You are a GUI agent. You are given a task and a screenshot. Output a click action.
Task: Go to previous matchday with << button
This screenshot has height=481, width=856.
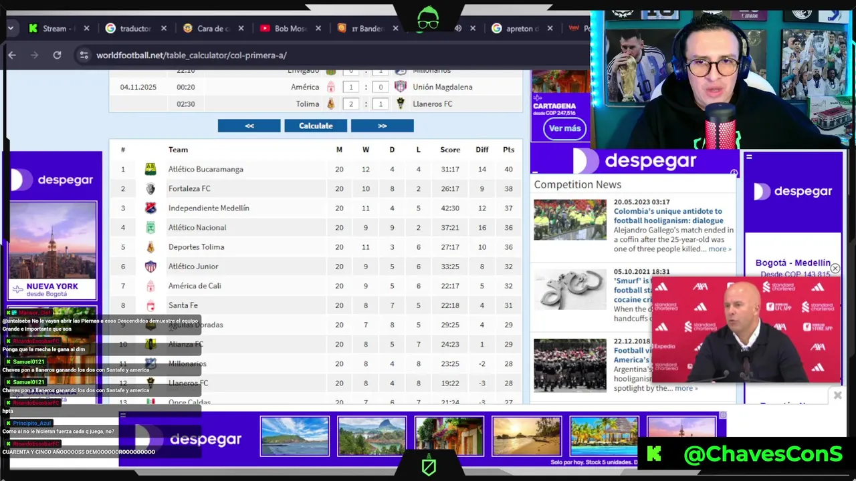pyautogui.click(x=249, y=126)
